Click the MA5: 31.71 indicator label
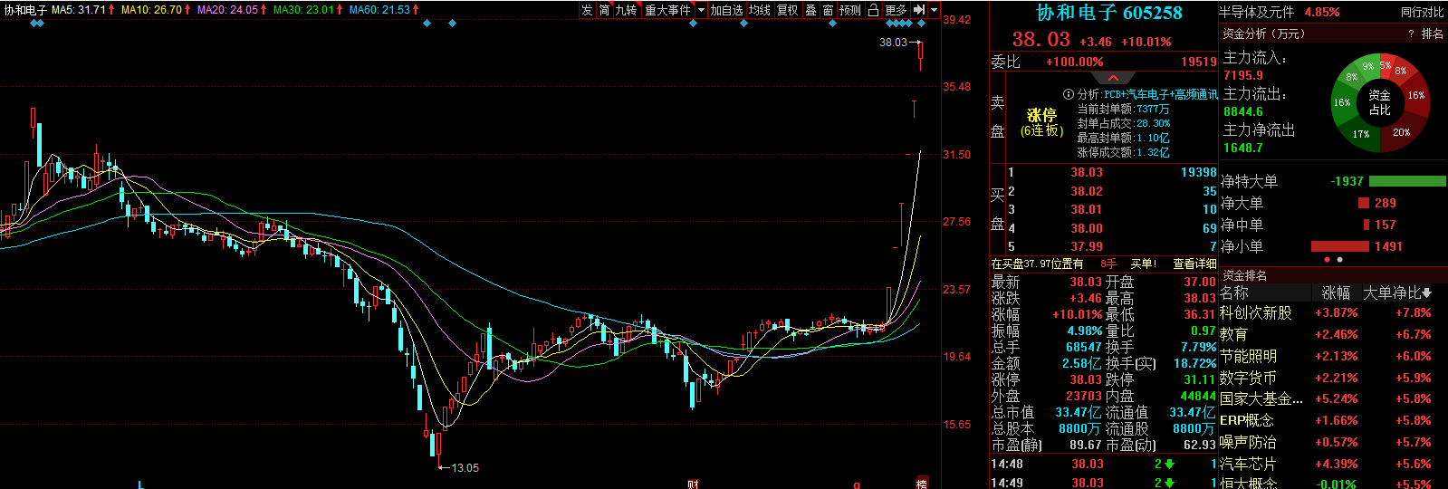 coord(83,10)
